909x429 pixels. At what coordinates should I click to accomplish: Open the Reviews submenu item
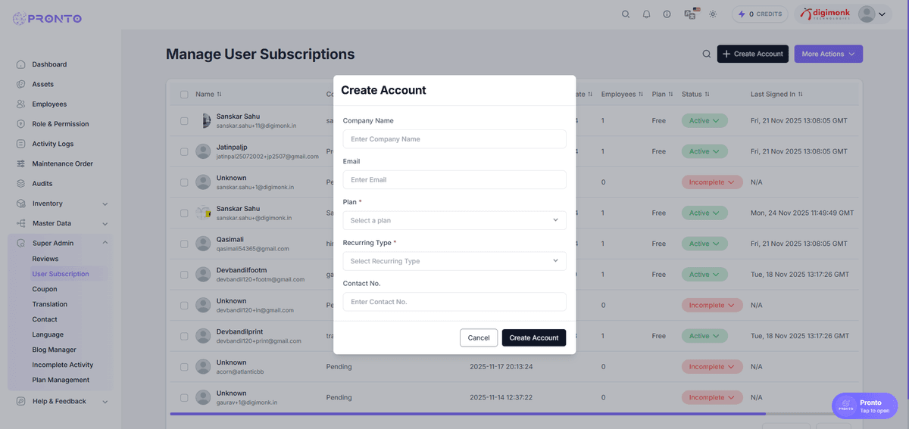45,259
